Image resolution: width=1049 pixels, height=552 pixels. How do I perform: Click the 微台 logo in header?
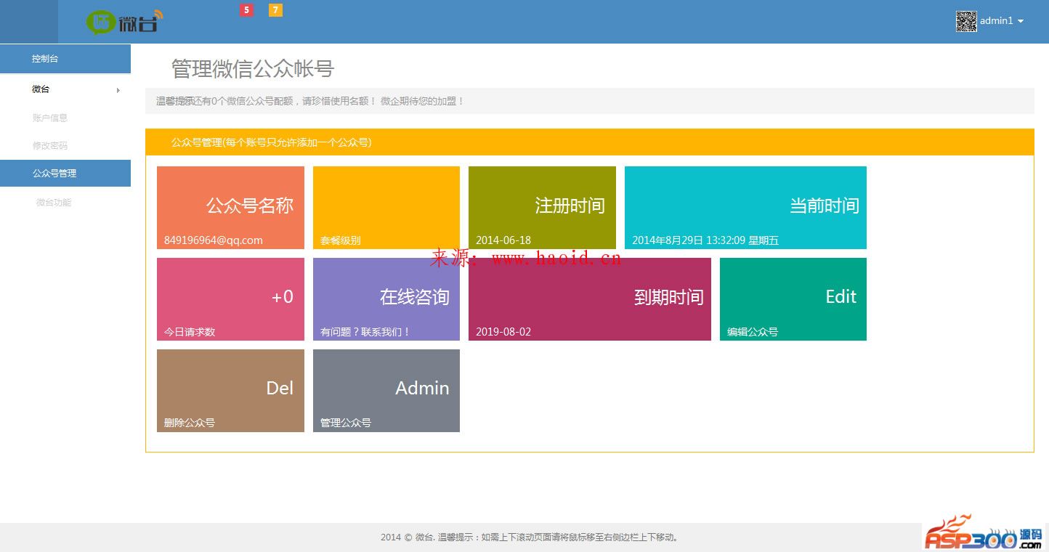(124, 22)
